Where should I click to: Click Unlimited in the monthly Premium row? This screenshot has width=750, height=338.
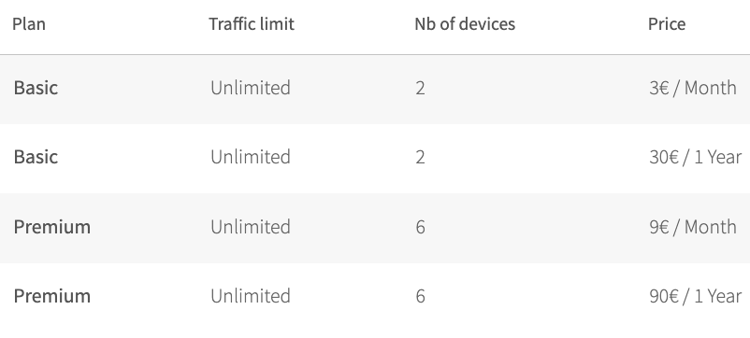tap(251, 227)
